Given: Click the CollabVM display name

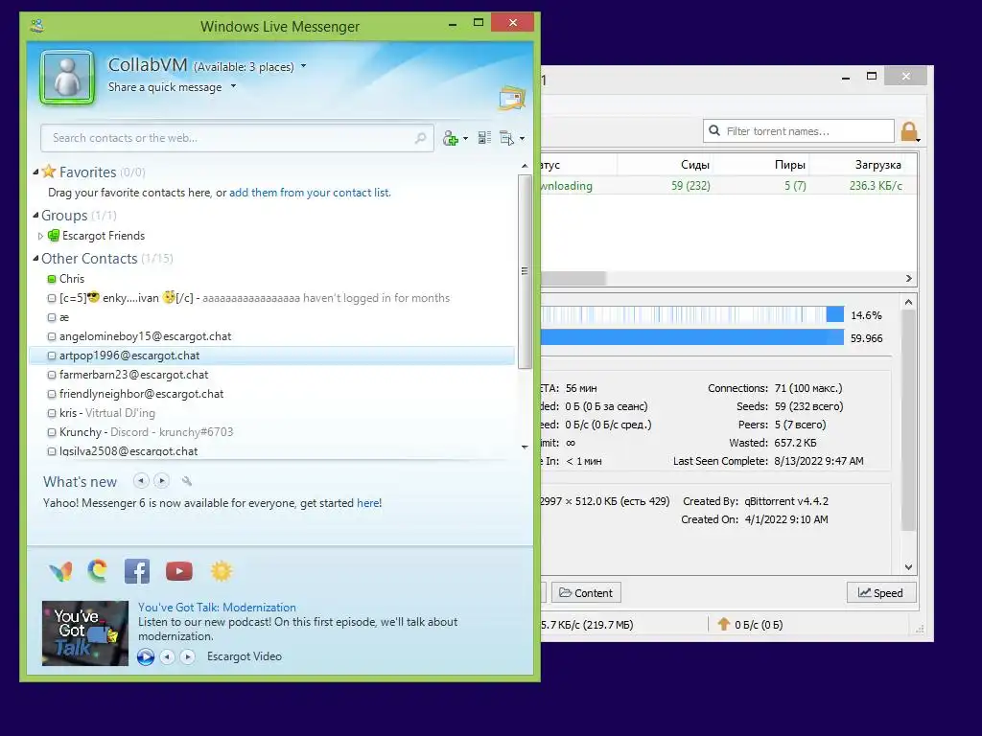Looking at the screenshot, I should pos(148,65).
